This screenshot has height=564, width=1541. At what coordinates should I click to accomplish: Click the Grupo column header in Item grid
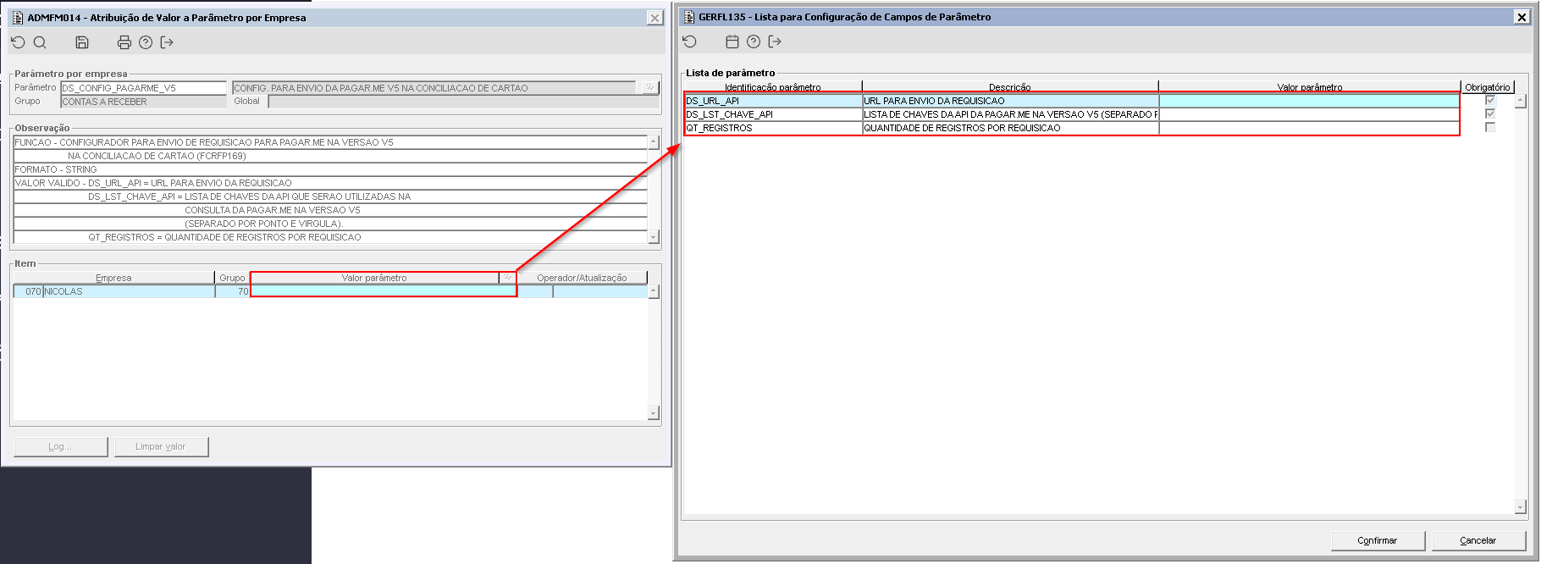tap(232, 278)
